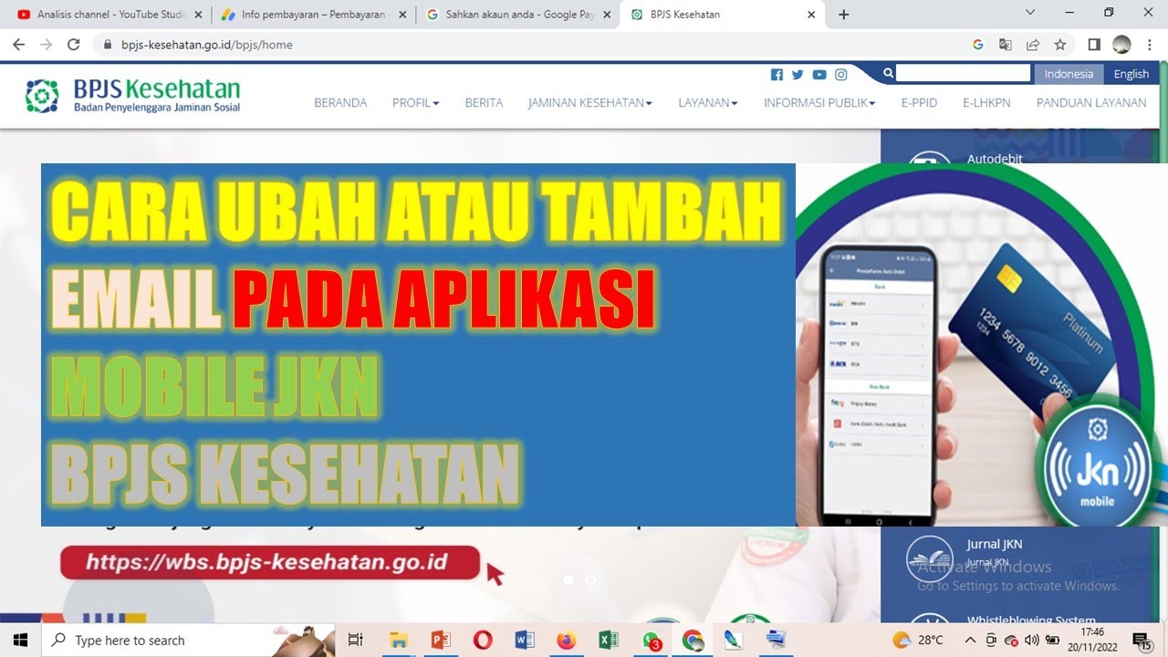
Task: Toggle the Chrome side panel icon
Action: point(1094,45)
